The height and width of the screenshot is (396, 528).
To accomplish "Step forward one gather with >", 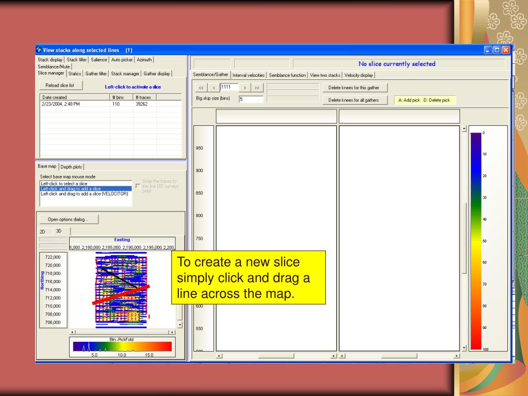I will coord(245,88).
